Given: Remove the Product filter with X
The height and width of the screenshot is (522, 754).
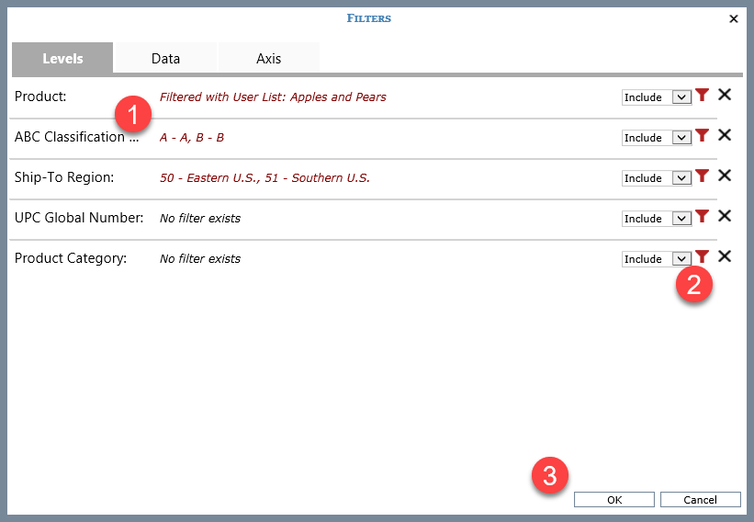Looking at the screenshot, I should click(x=724, y=95).
